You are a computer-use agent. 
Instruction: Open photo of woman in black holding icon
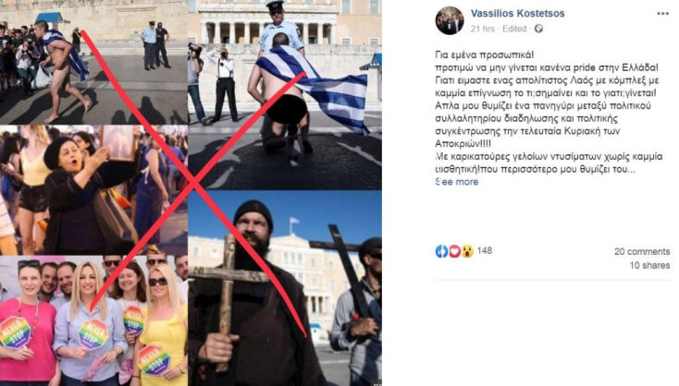click(93, 190)
